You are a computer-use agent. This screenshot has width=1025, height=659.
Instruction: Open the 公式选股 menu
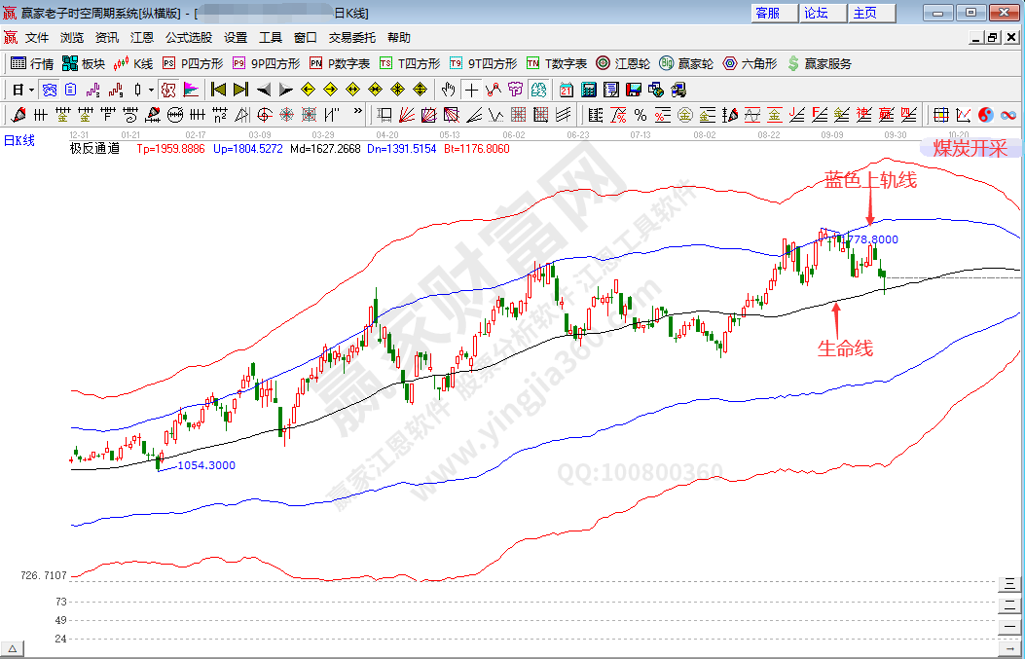[x=188, y=38]
